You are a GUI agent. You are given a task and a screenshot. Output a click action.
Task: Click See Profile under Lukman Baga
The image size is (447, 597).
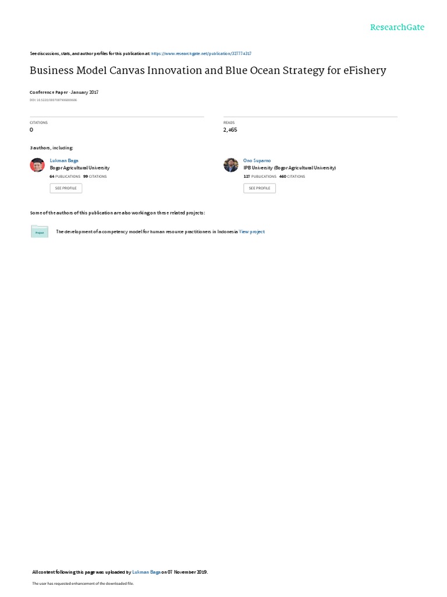tap(66, 188)
